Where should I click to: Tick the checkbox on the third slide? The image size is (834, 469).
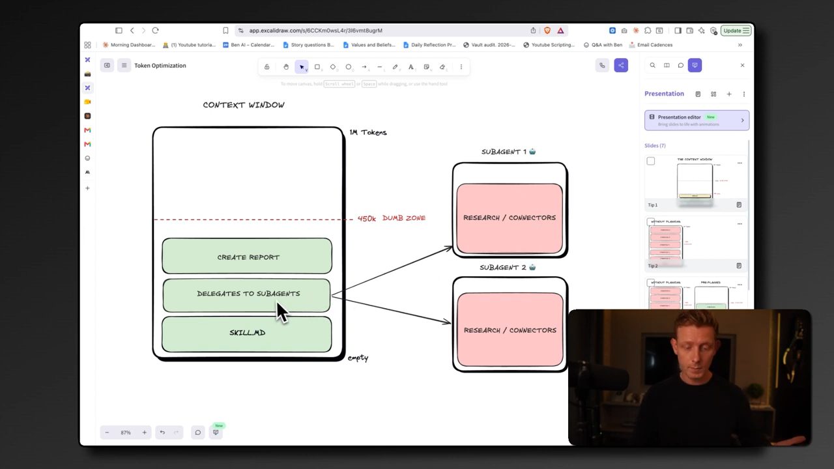pyautogui.click(x=650, y=283)
